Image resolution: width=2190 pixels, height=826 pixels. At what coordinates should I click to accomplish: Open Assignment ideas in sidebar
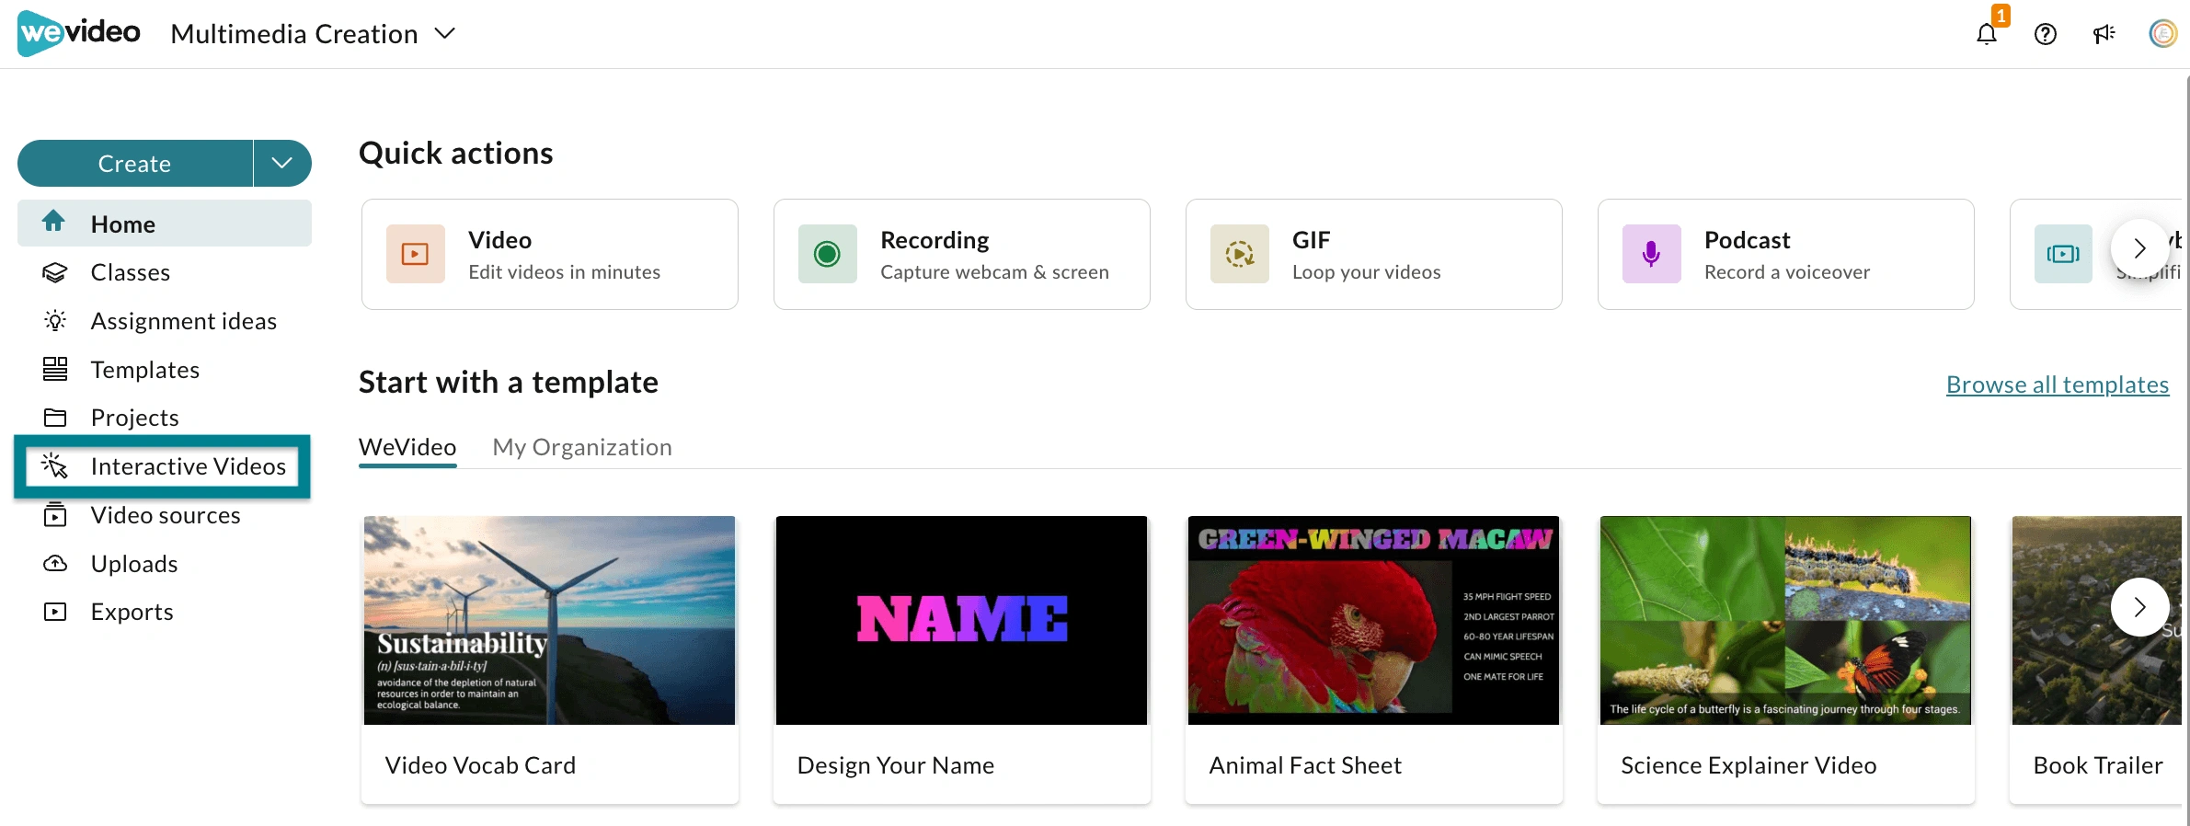click(165, 321)
